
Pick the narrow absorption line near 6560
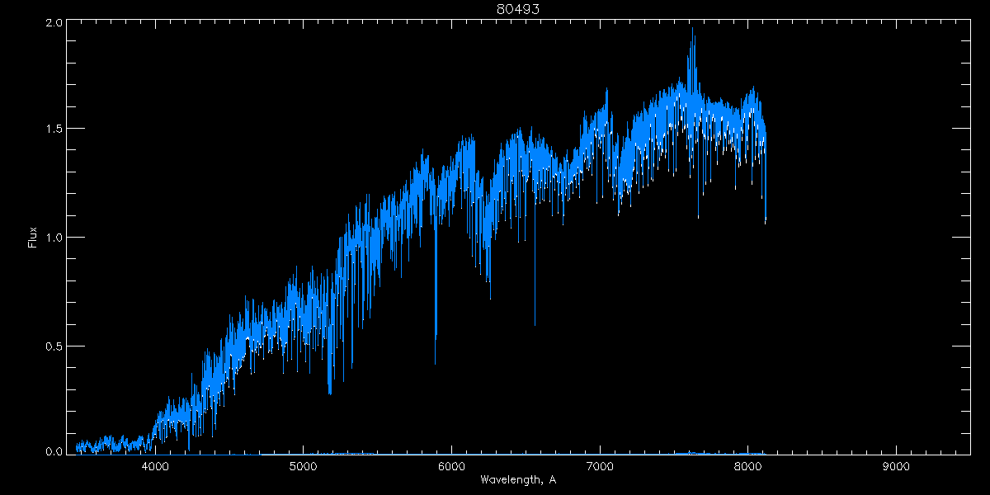[x=535, y=323]
